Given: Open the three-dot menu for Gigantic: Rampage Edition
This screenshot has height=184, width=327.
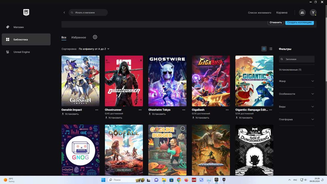Looking at the screenshot, I should (271, 110).
